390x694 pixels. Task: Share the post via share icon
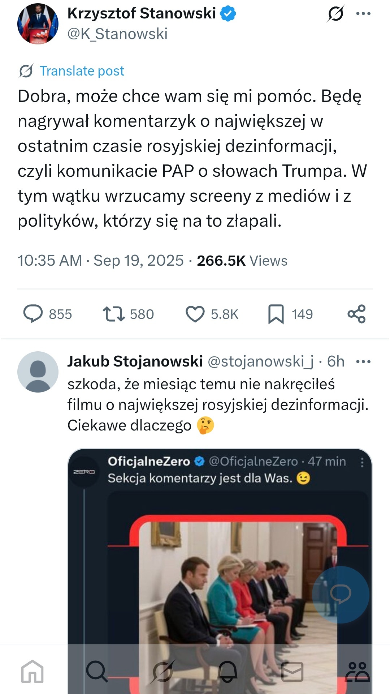(356, 314)
